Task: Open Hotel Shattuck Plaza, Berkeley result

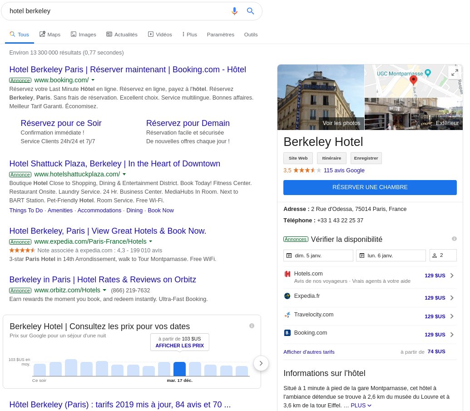Action: 115,164
